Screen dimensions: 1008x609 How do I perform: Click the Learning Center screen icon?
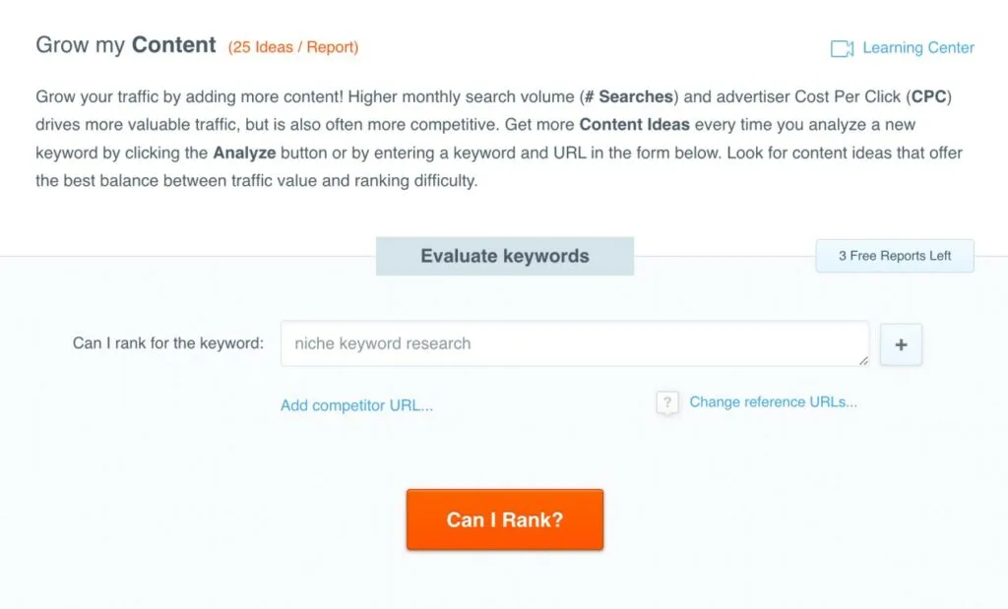(842, 47)
